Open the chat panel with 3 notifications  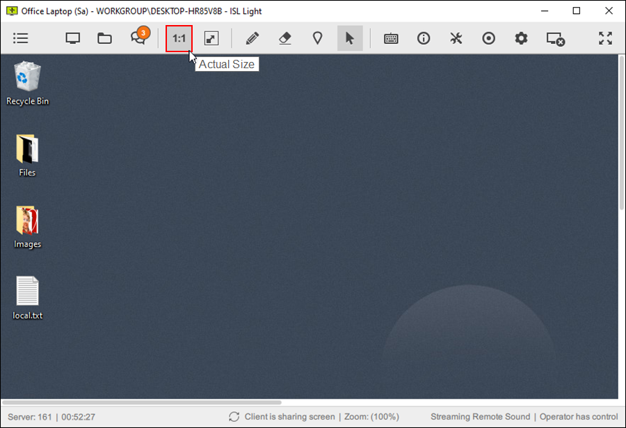(x=138, y=38)
